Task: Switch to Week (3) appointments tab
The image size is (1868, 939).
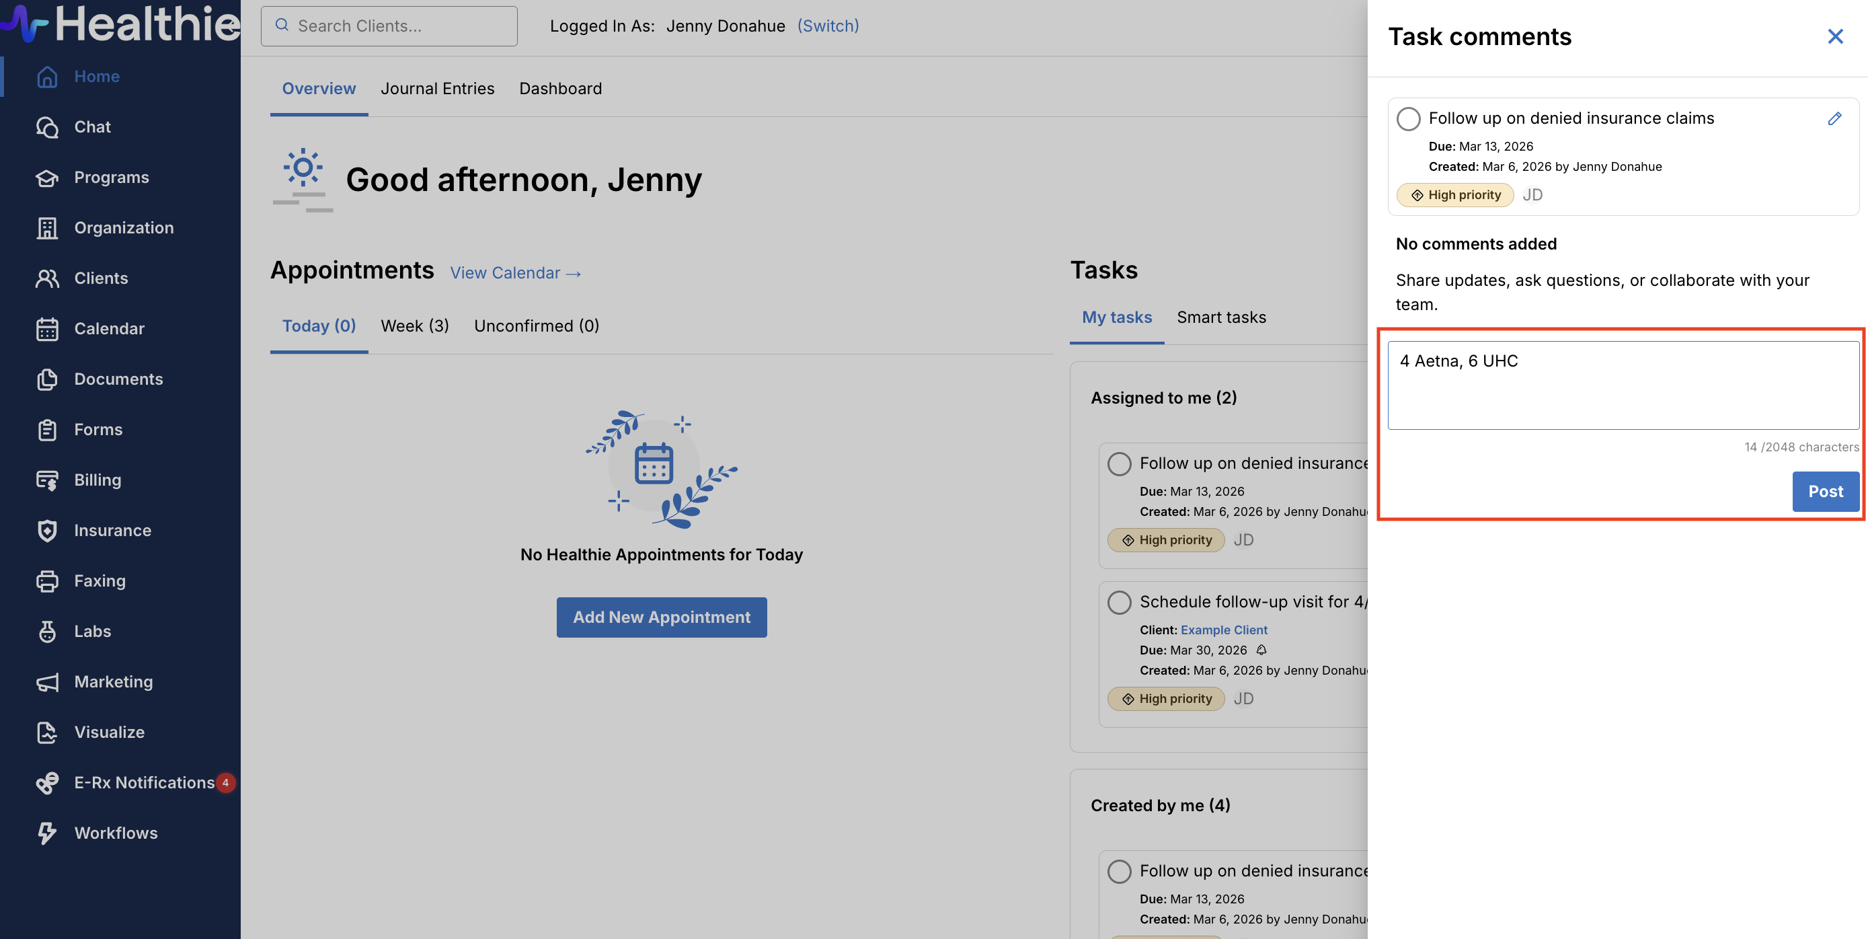Action: point(415,326)
